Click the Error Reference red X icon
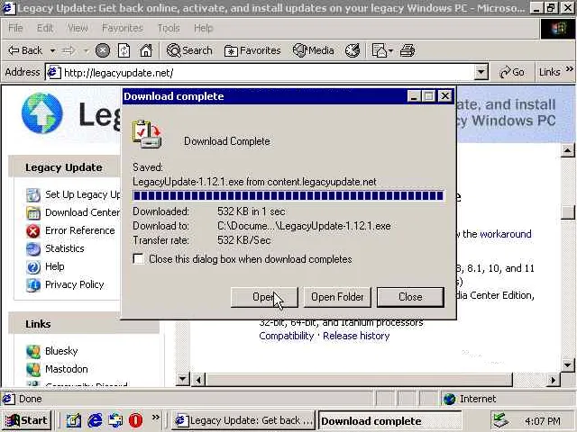577x432 pixels. (x=33, y=230)
